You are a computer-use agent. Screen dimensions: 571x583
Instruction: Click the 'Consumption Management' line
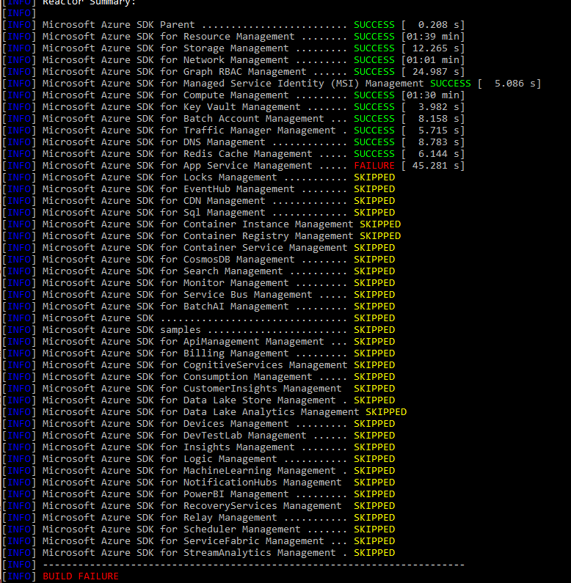pos(199,377)
